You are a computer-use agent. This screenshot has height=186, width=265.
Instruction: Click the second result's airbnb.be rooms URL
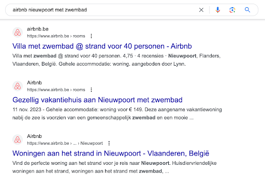coord(56,90)
